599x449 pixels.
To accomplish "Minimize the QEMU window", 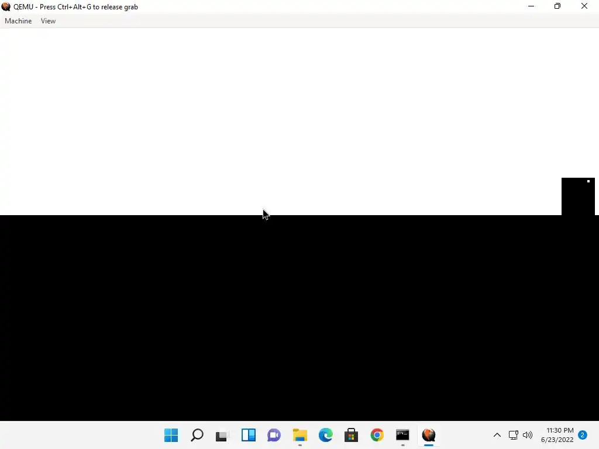I will tap(531, 6).
